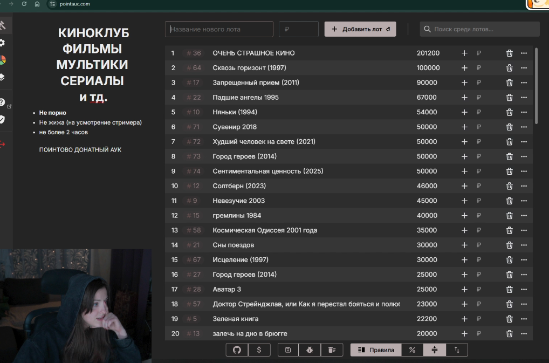Click the clear all lots trash icon
Viewport: 549px width, 363px height.
[x=332, y=350]
